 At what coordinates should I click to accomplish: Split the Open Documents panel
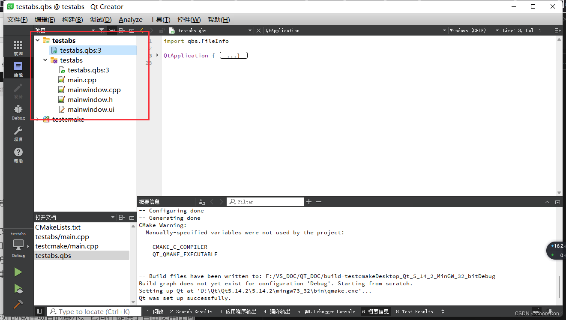(122, 217)
